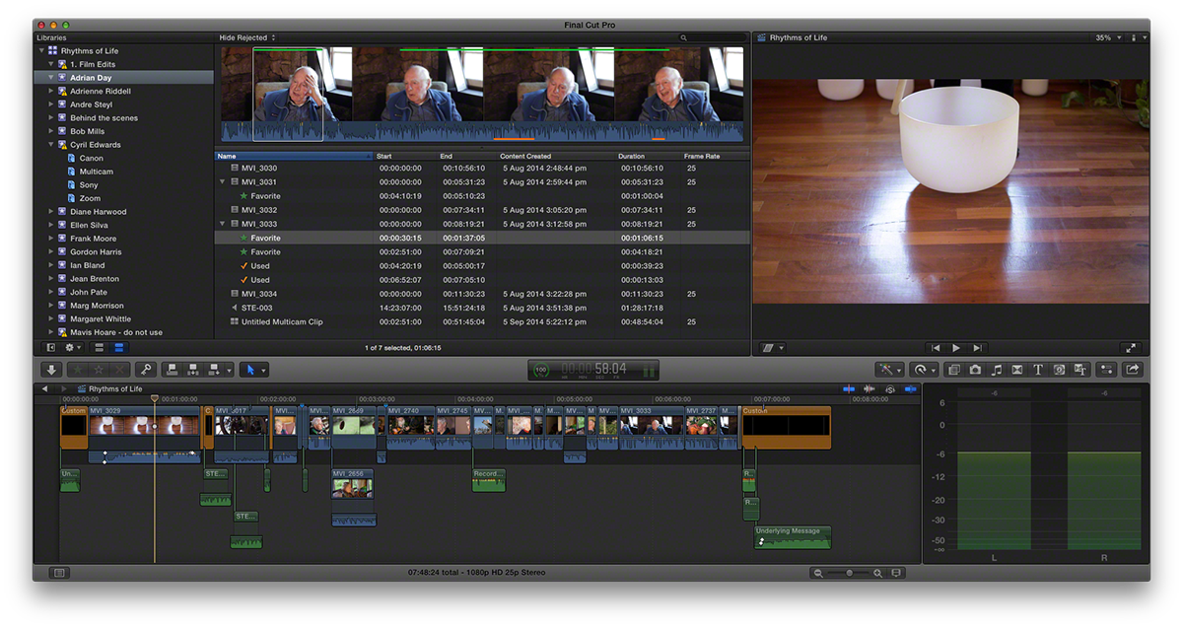Show the Transitions browser

point(1016,370)
